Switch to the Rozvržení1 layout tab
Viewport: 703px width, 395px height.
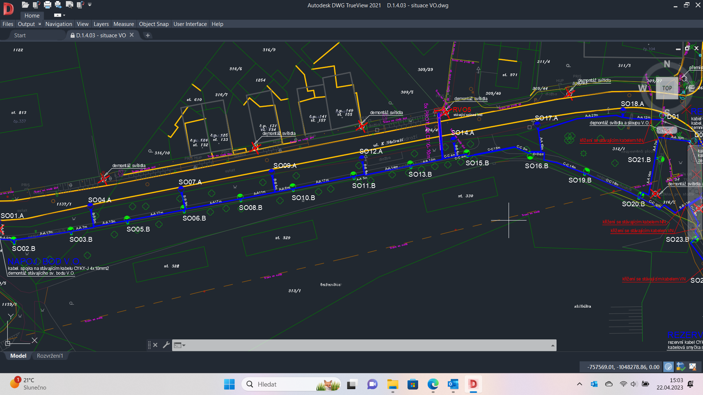click(x=50, y=355)
